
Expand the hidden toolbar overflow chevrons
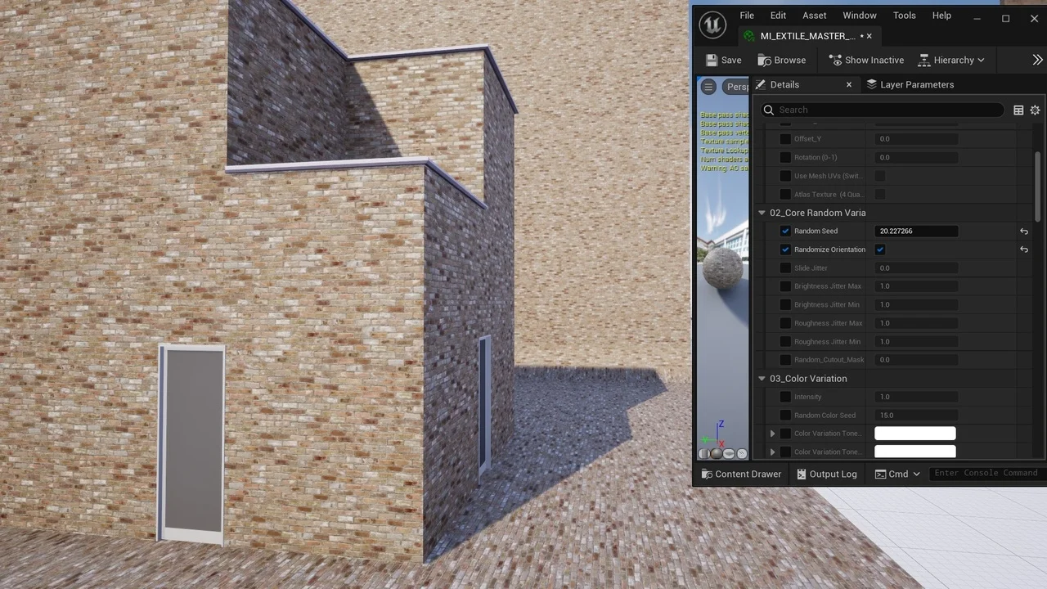1037,60
